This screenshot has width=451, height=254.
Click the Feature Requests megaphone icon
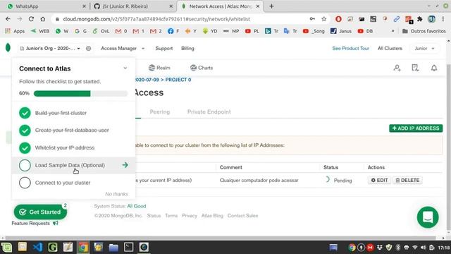(56, 223)
